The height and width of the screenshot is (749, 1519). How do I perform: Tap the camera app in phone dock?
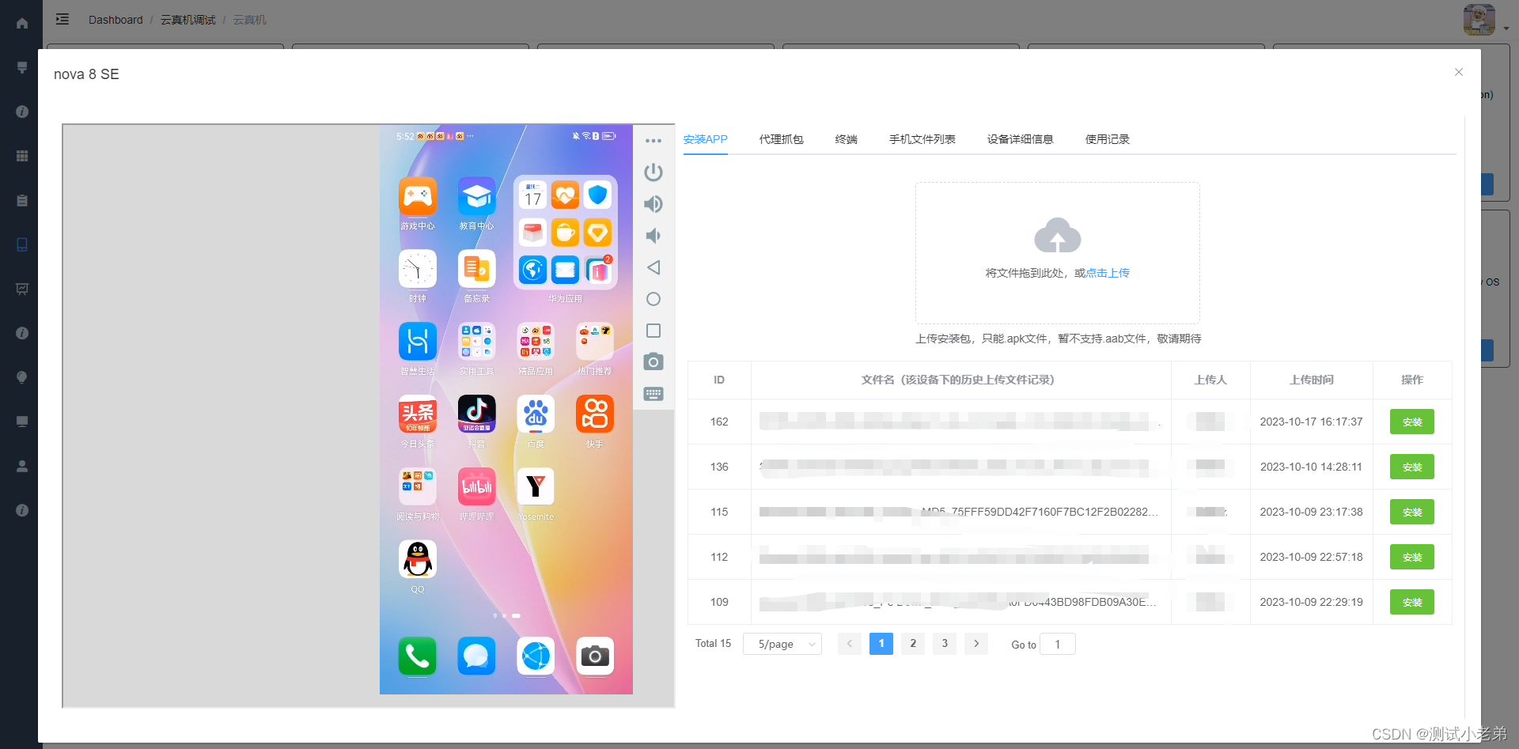point(595,656)
